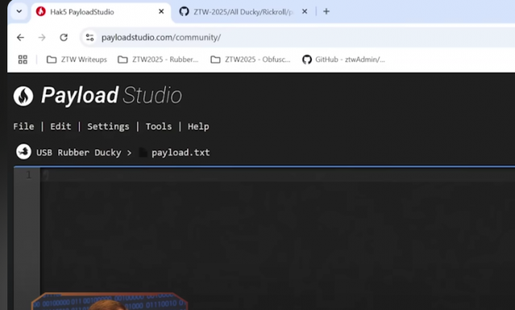Viewport: 515px width, 310px height.
Task: Expand the ZTW2025 - Obfusc bookmark folder
Action: tap(251, 60)
